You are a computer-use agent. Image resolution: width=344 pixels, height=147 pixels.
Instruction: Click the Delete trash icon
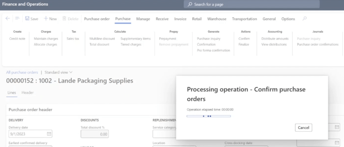tap(65, 19)
